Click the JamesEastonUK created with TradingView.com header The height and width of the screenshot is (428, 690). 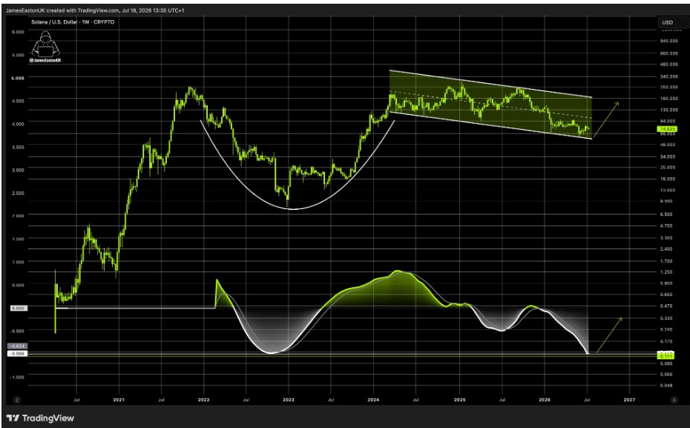95,10
